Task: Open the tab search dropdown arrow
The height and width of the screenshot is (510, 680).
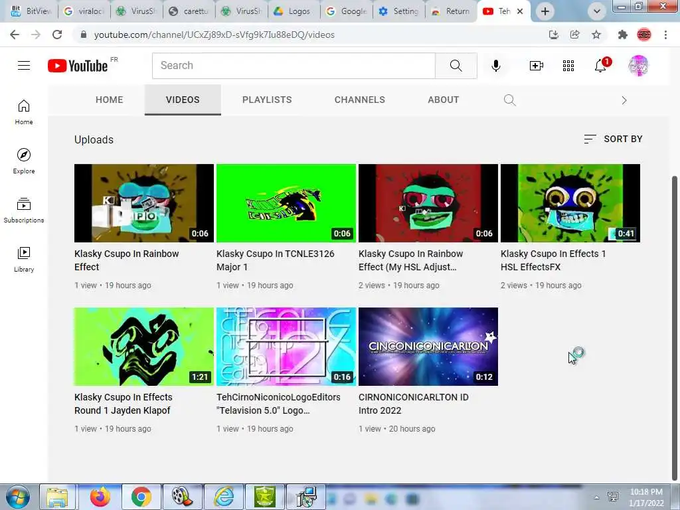Action: pyautogui.click(x=597, y=11)
